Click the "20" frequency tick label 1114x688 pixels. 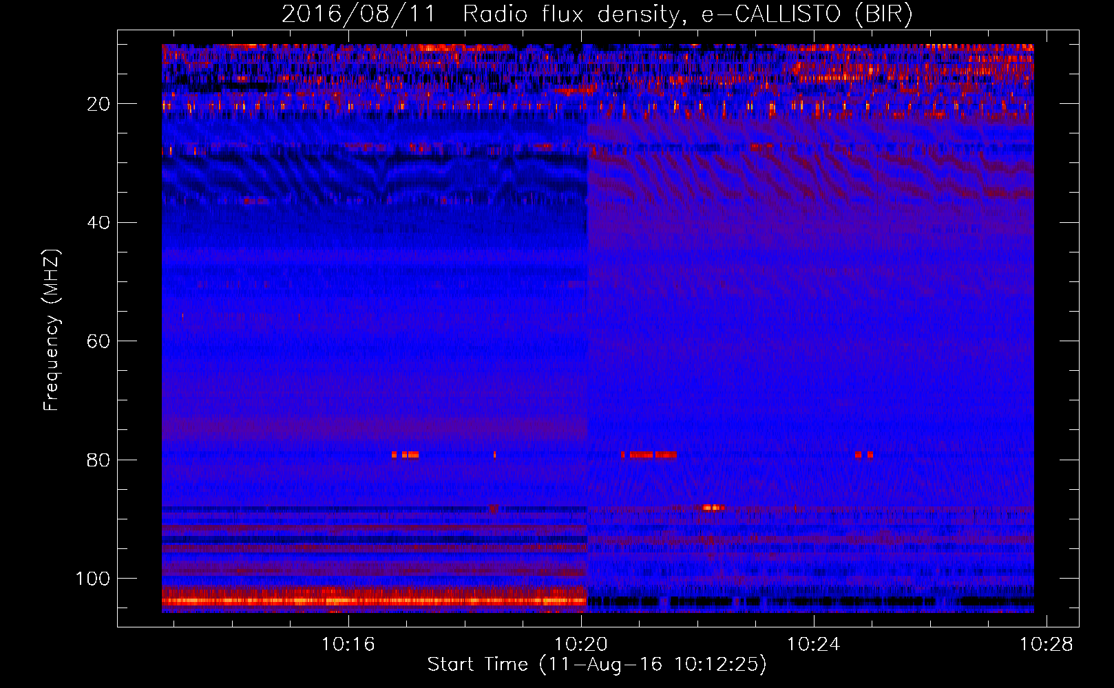tap(99, 104)
